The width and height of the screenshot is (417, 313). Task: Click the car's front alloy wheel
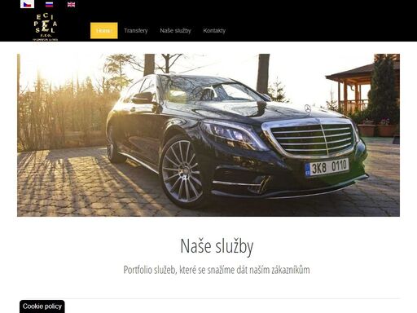pyautogui.click(x=182, y=171)
